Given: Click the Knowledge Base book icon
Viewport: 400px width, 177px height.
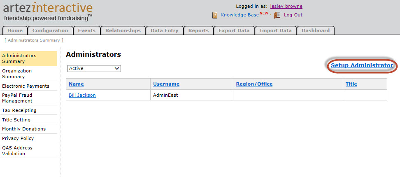Looking at the screenshot, I should pyautogui.click(x=215, y=15).
